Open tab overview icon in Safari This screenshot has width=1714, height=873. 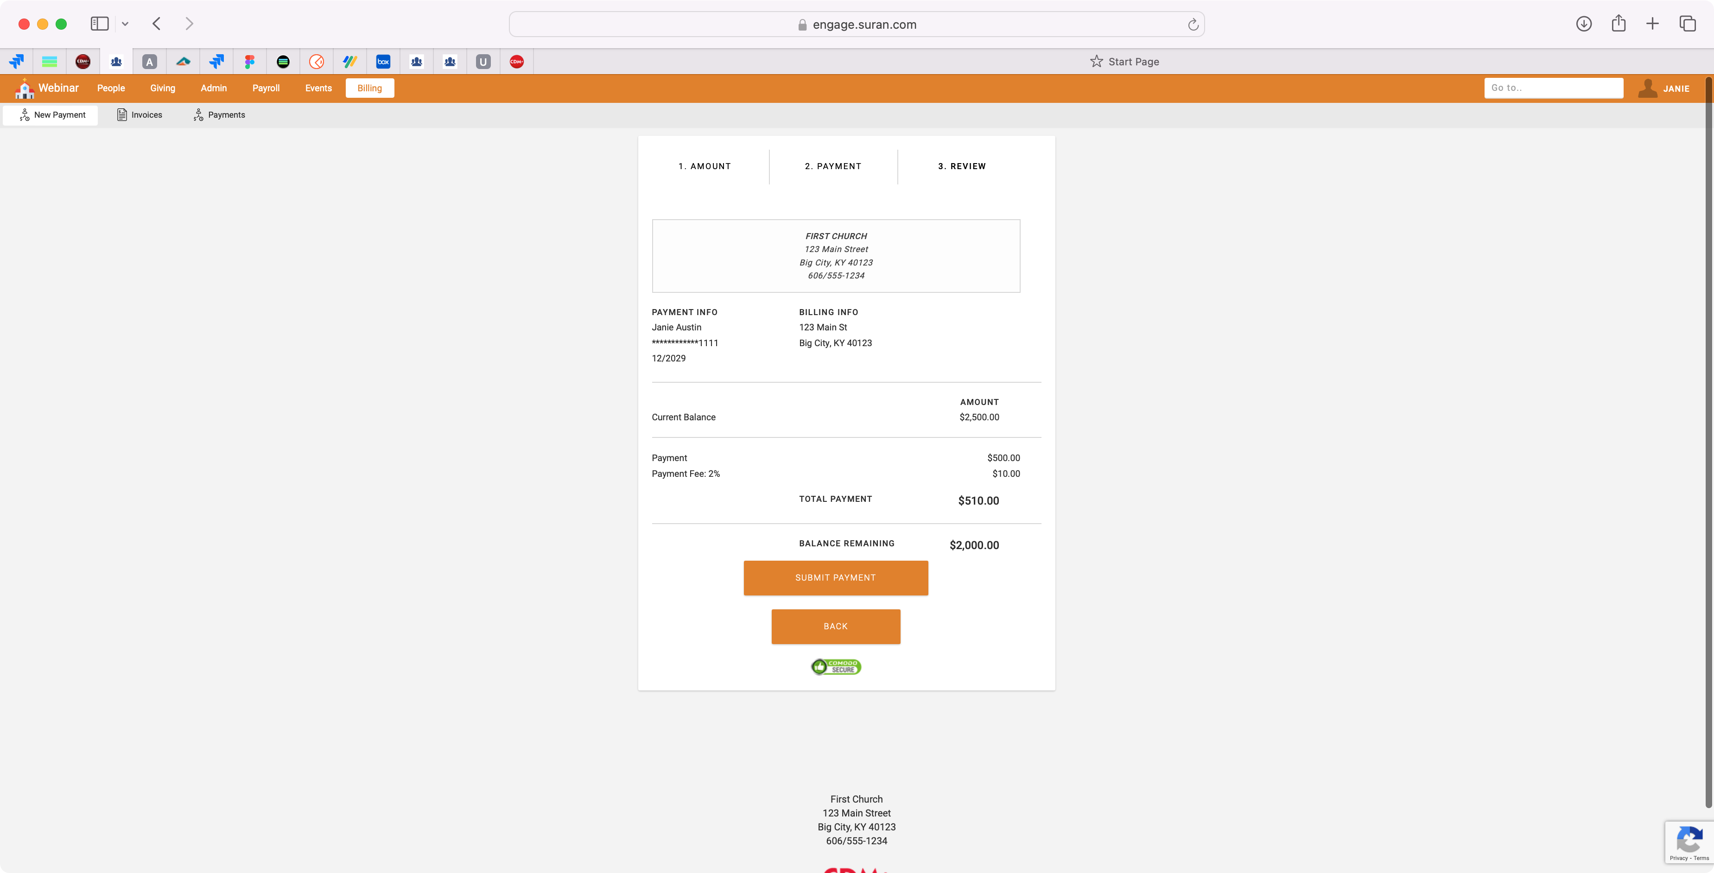(x=1688, y=24)
